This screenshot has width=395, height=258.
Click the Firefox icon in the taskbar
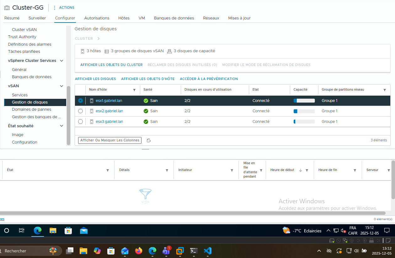138,251
